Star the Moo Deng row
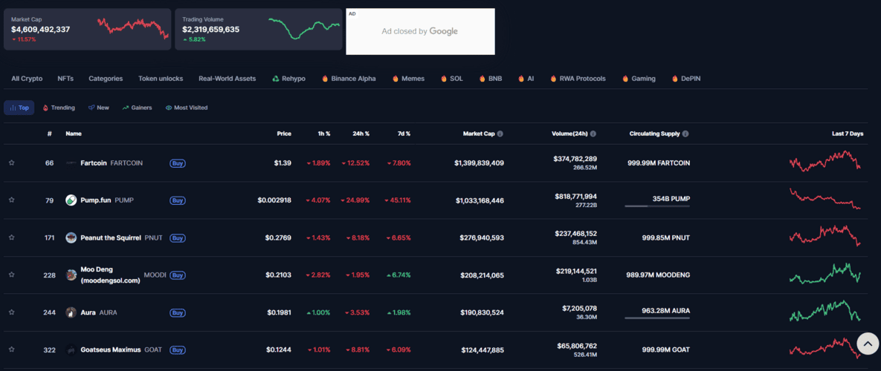881x371 pixels. click(11, 275)
